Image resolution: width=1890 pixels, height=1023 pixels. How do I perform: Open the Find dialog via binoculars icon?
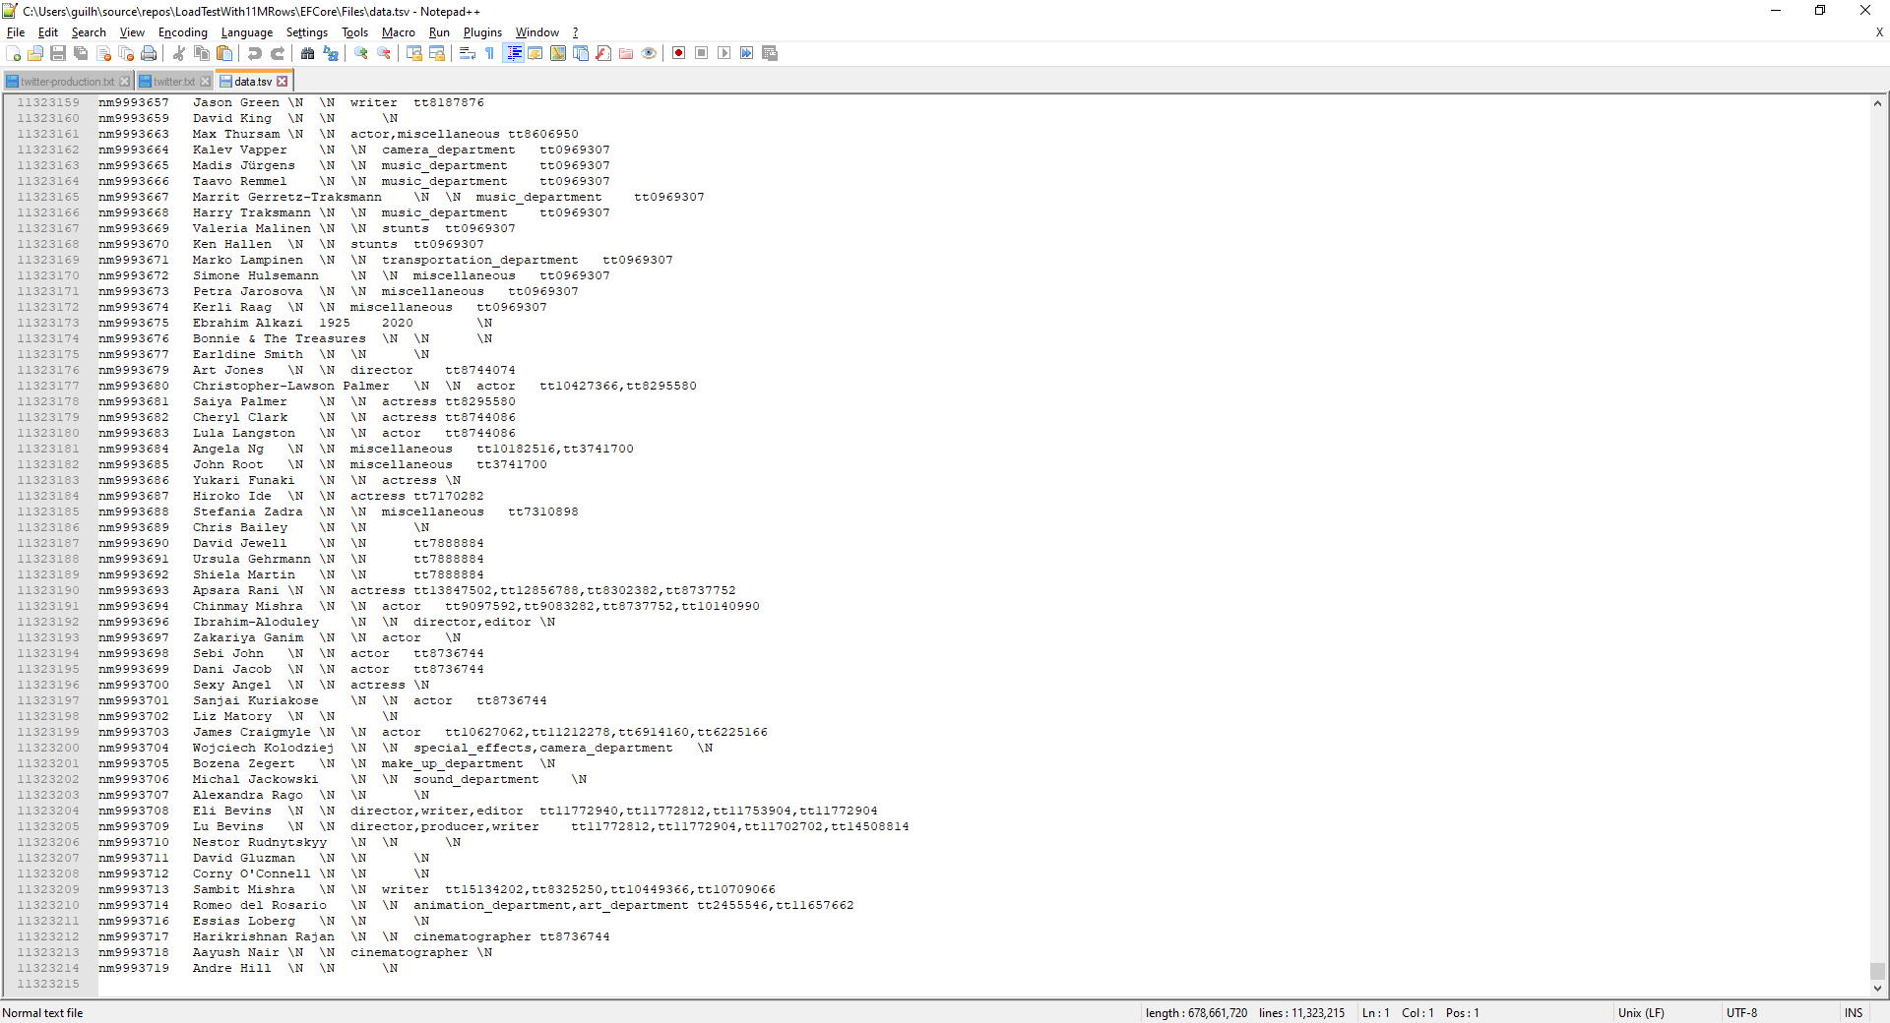click(307, 54)
